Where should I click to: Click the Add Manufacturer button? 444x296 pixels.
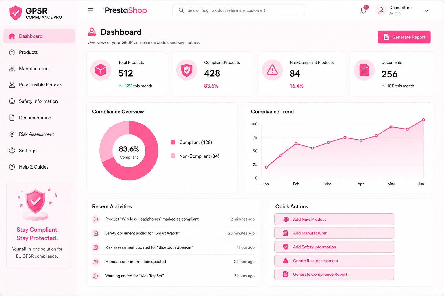point(334,233)
